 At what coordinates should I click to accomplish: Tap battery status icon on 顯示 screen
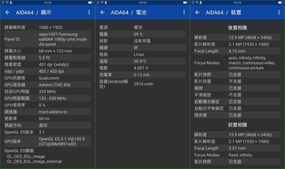pos(91,3)
